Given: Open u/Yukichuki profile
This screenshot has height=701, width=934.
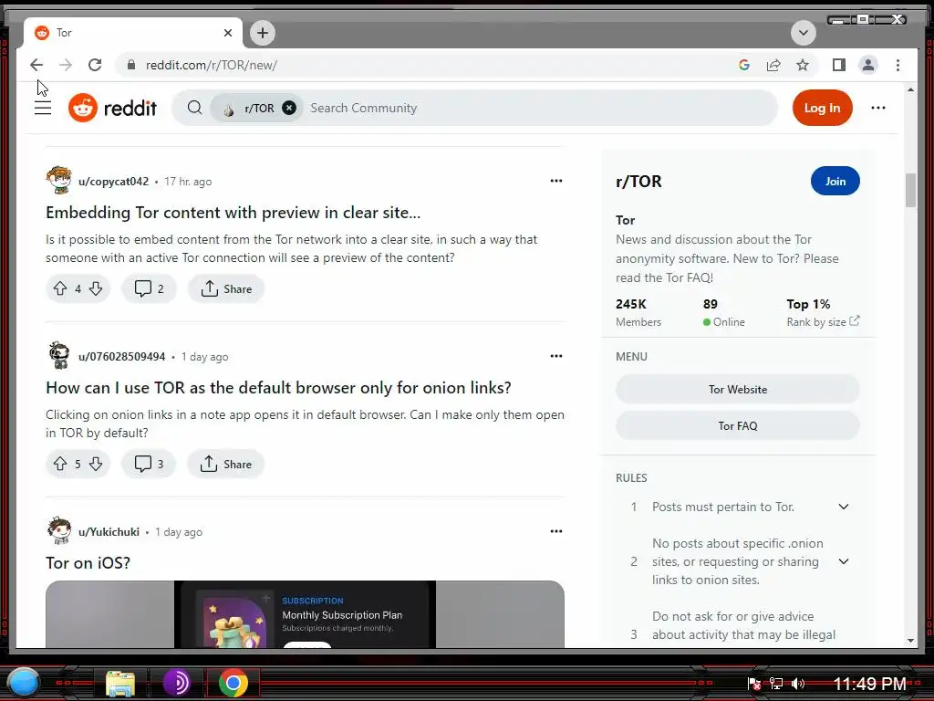Looking at the screenshot, I should (x=109, y=532).
